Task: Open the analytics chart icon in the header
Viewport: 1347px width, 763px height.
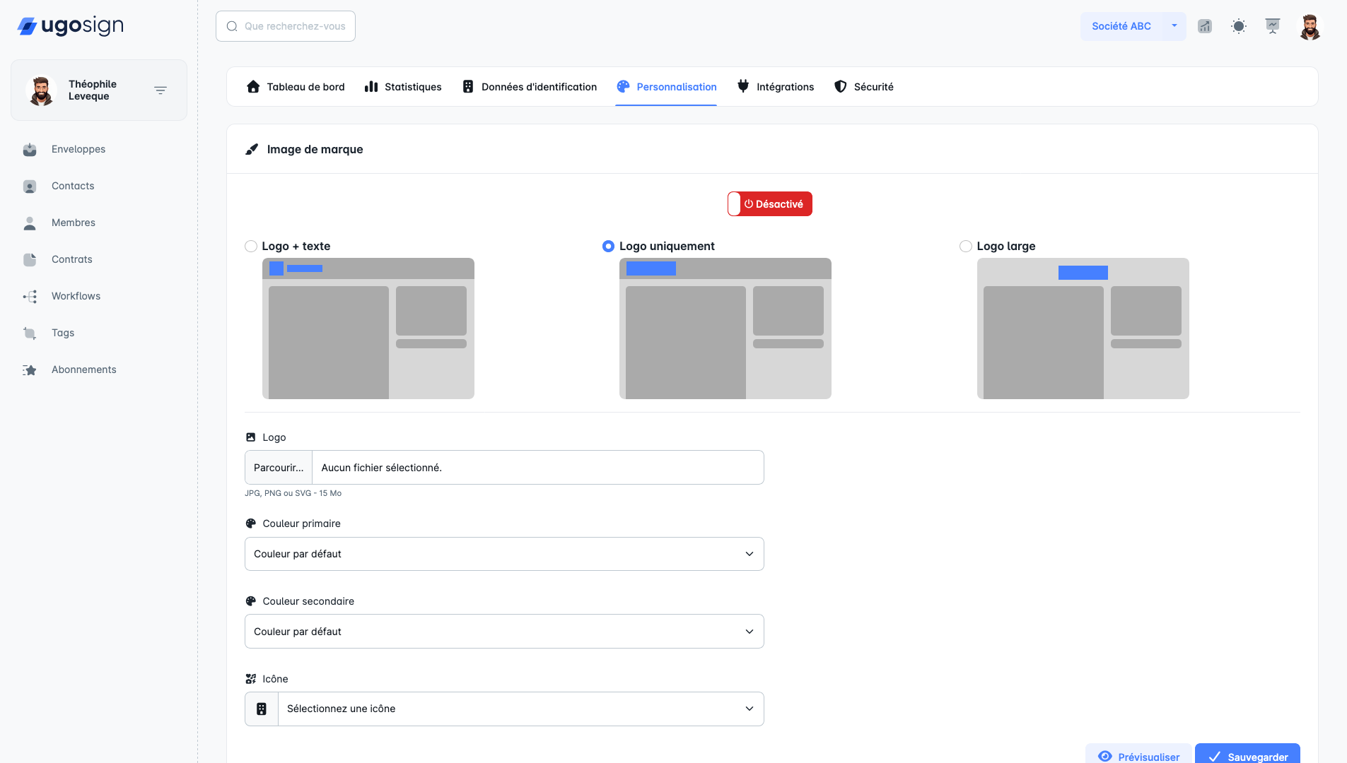Action: coord(1204,26)
